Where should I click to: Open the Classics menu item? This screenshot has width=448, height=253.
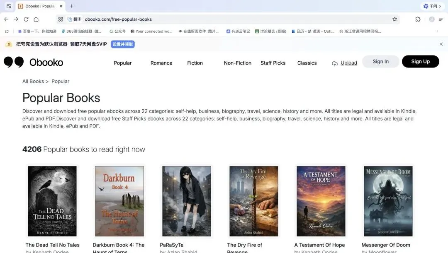(307, 63)
